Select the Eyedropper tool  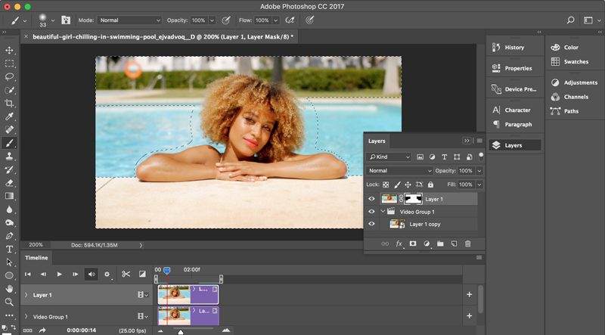[x=9, y=116]
